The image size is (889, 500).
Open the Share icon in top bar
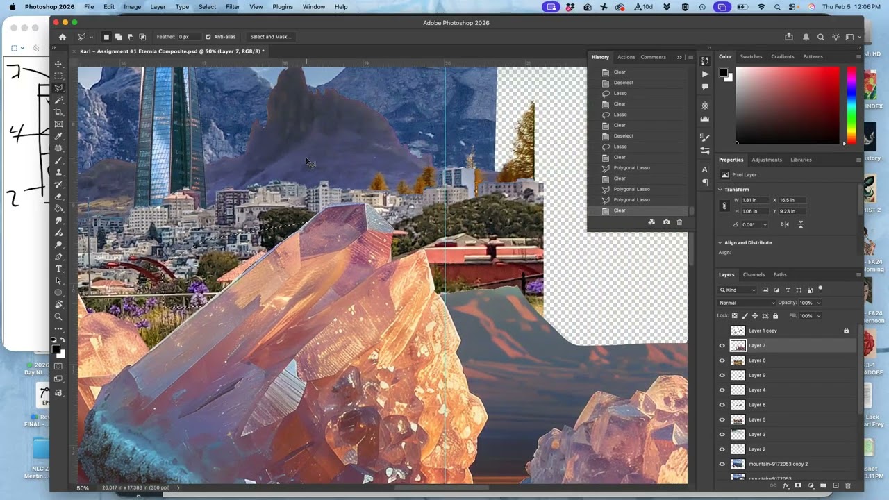(x=789, y=37)
